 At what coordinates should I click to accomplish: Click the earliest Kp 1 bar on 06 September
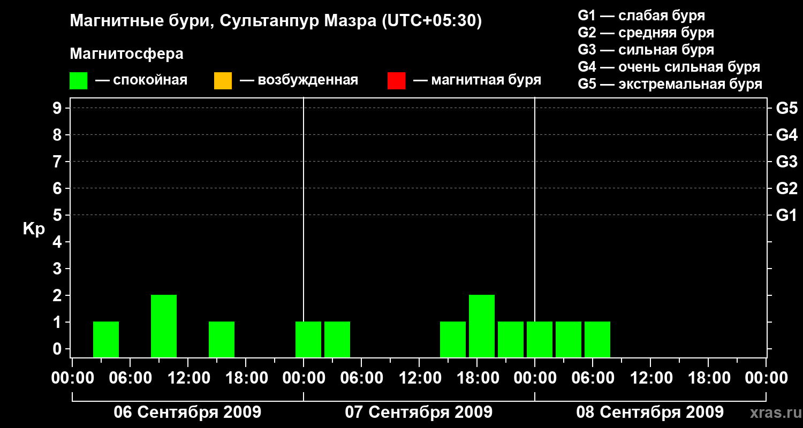point(106,339)
